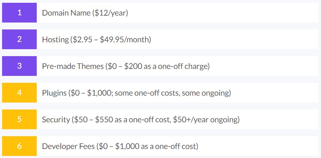
Task: Click the "$49.95/month" hosting price
Action: 124,39
